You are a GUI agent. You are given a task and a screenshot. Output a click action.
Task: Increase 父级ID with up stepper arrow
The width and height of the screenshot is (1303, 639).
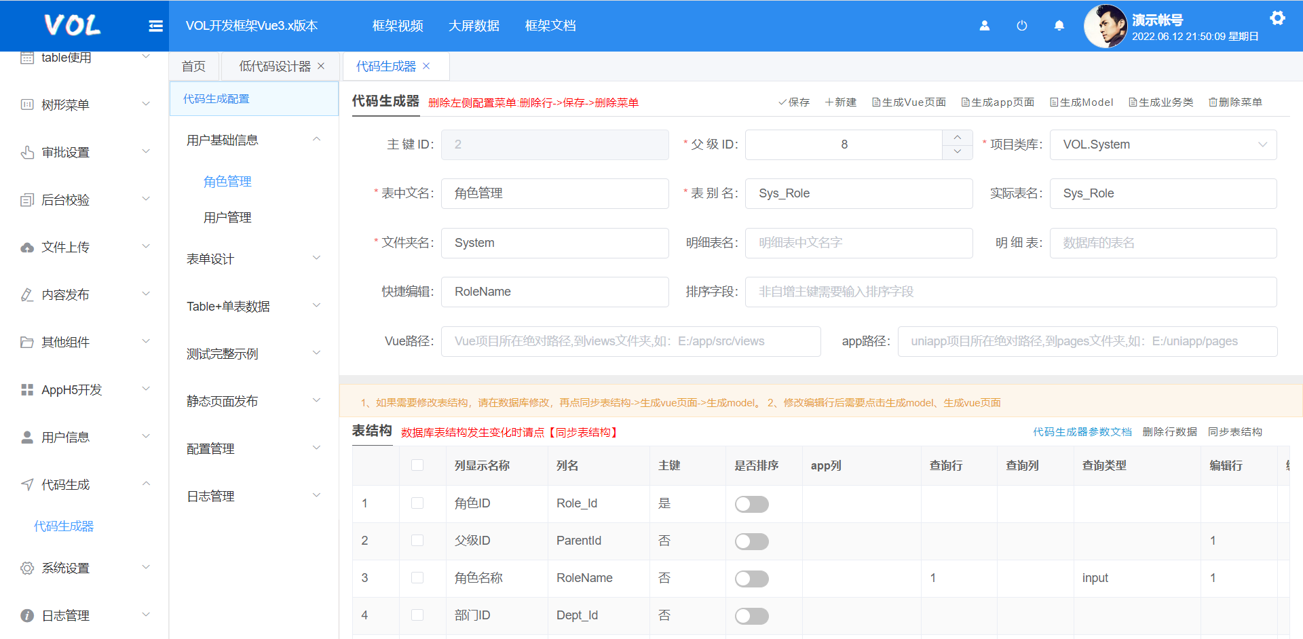(957, 137)
